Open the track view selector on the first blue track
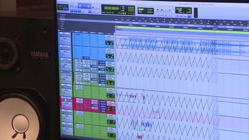 (x=65, y=38)
